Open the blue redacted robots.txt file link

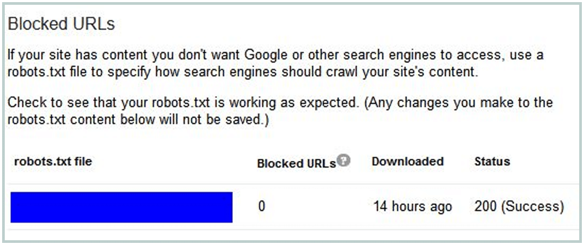(122, 207)
